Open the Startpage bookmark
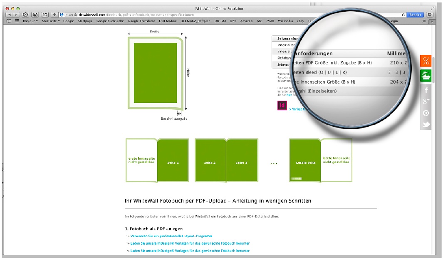Viewport: 443px width, 259px height. click(x=85, y=21)
